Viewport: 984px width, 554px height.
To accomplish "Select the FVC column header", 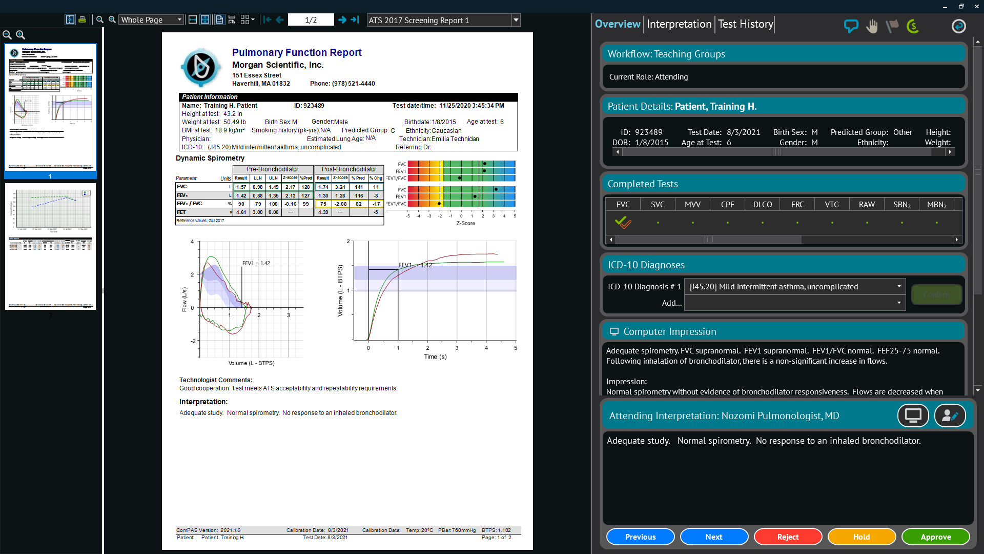I will (x=623, y=205).
